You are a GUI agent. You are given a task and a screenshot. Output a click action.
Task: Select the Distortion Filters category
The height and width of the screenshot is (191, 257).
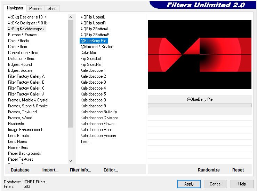click(x=21, y=59)
